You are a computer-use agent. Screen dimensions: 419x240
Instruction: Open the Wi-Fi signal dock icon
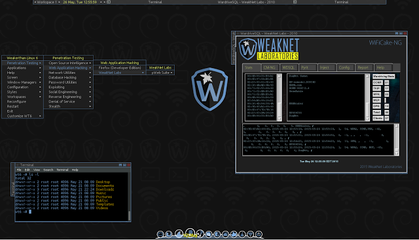pyautogui.click(x=250, y=234)
